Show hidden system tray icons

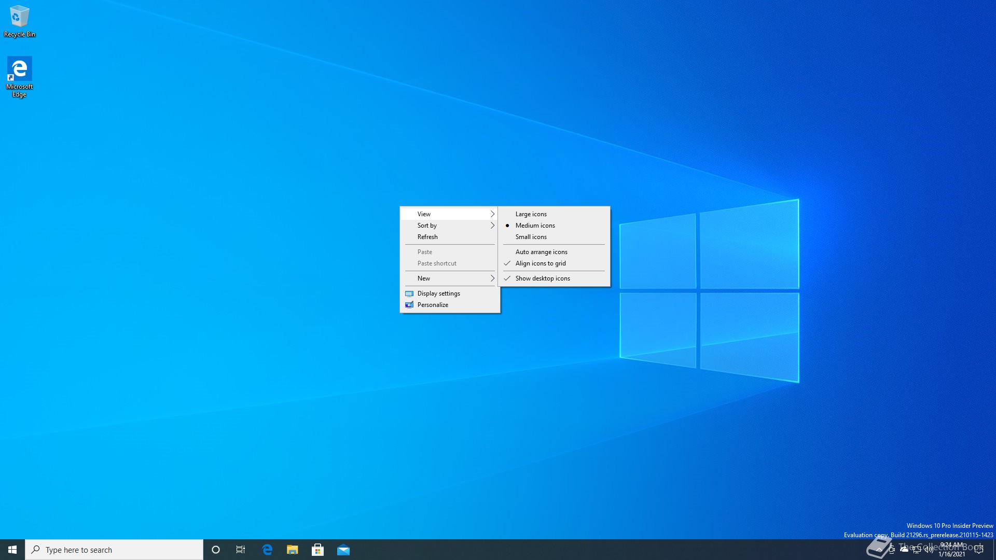(x=879, y=550)
